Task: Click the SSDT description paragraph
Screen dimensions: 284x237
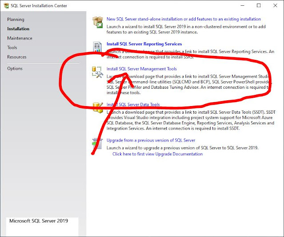Action: (x=191, y=120)
